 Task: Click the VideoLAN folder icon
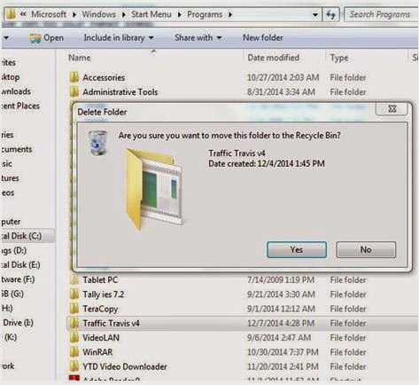coord(74,338)
